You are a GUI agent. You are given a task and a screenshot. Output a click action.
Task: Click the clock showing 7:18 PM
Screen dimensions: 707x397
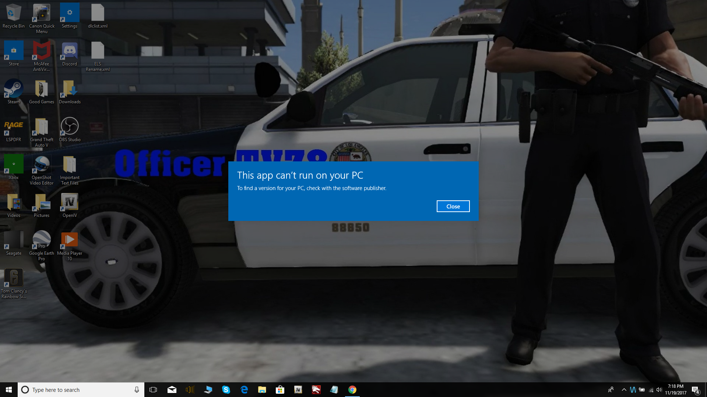click(x=675, y=390)
